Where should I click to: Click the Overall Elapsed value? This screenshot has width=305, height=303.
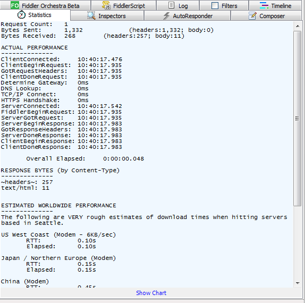pyautogui.click(x=123, y=159)
